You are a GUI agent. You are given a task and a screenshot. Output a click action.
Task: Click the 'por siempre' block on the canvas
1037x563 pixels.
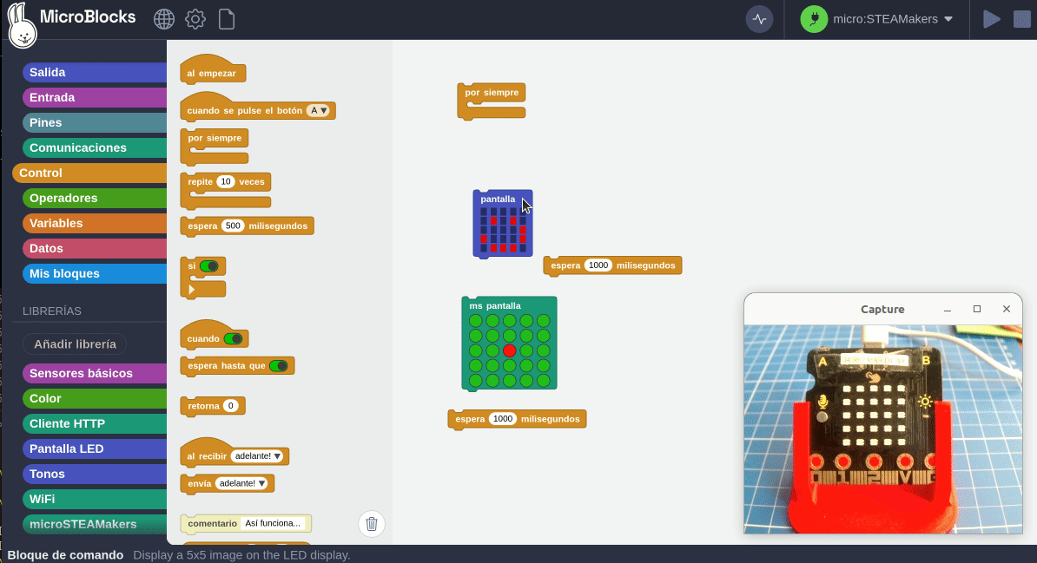click(492, 93)
